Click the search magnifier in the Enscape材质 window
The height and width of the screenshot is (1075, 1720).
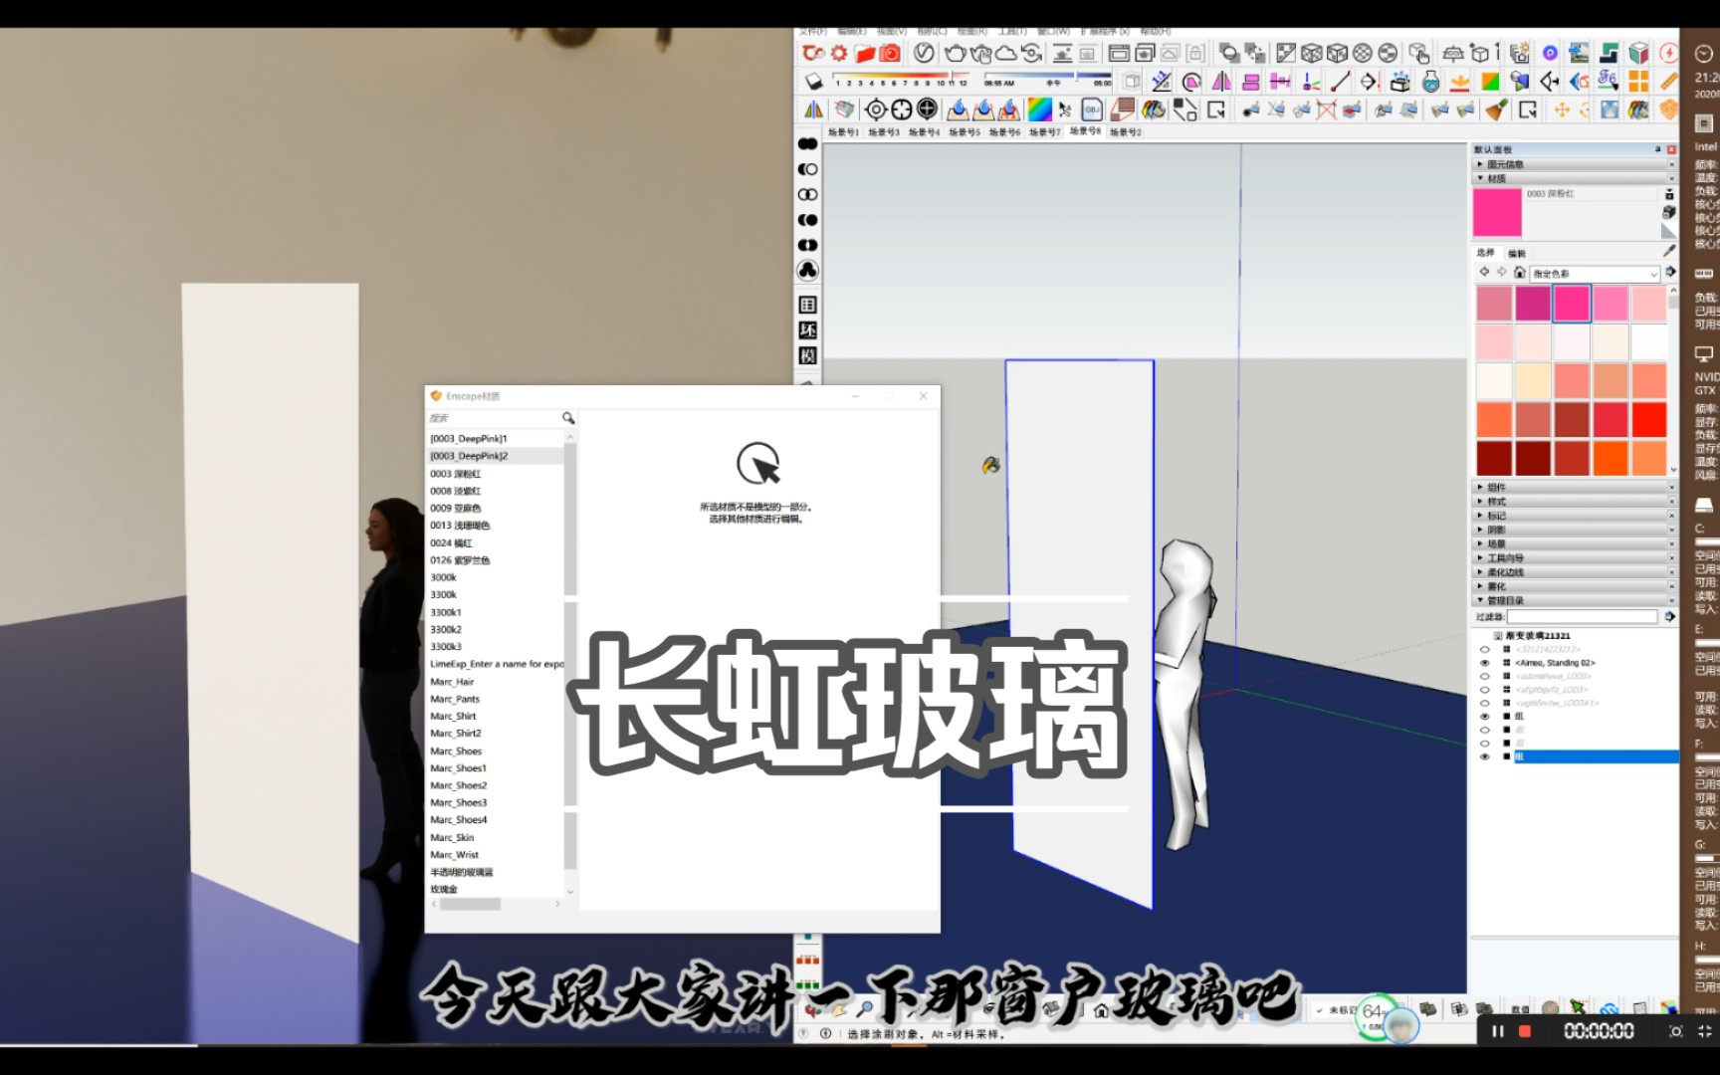click(567, 417)
